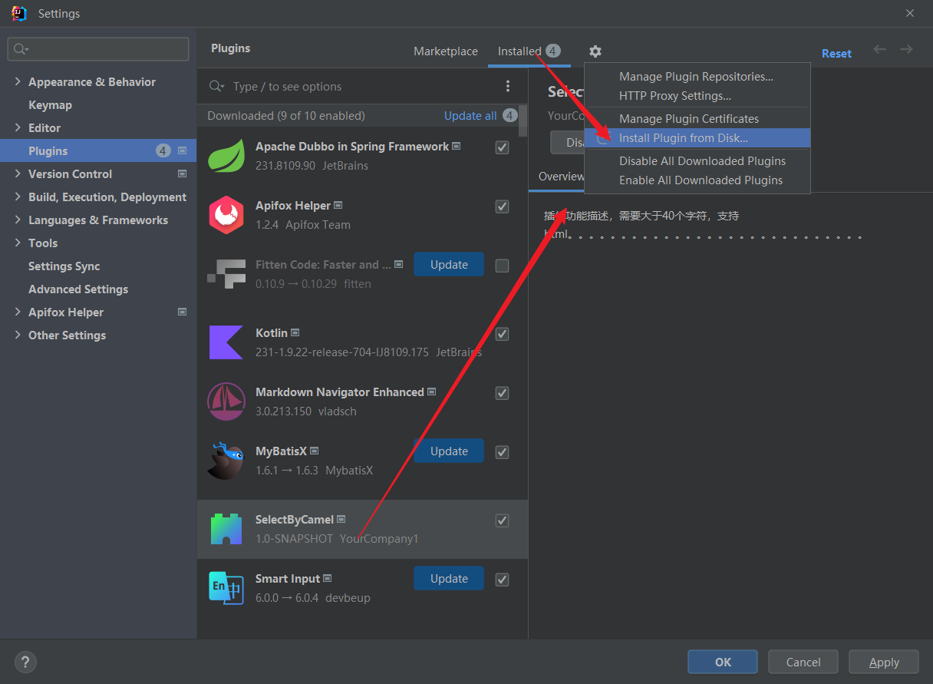
Task: Expand the Other Settings node
Action: [x=18, y=335]
